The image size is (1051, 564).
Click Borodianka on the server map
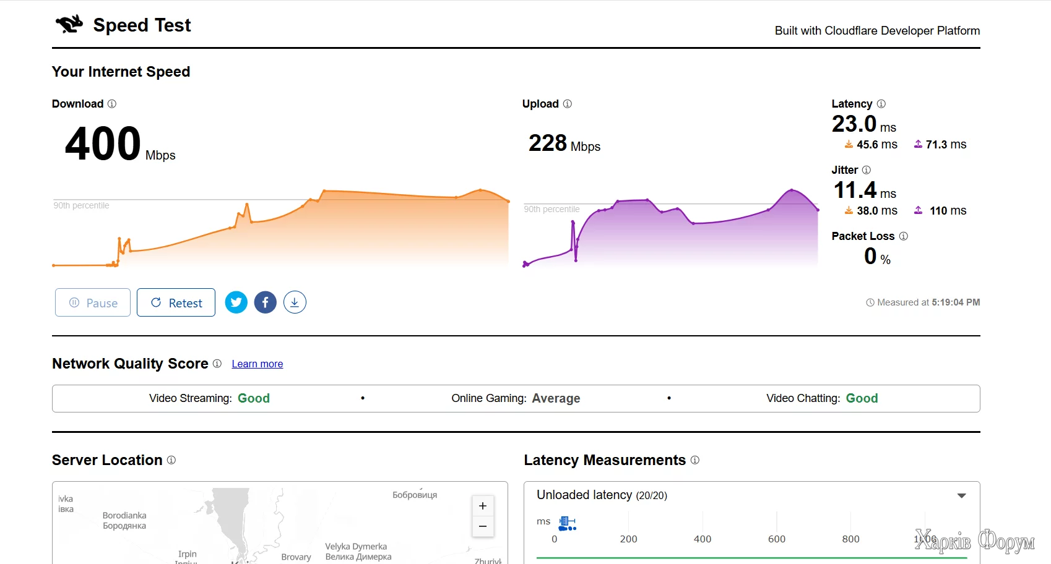(124, 521)
